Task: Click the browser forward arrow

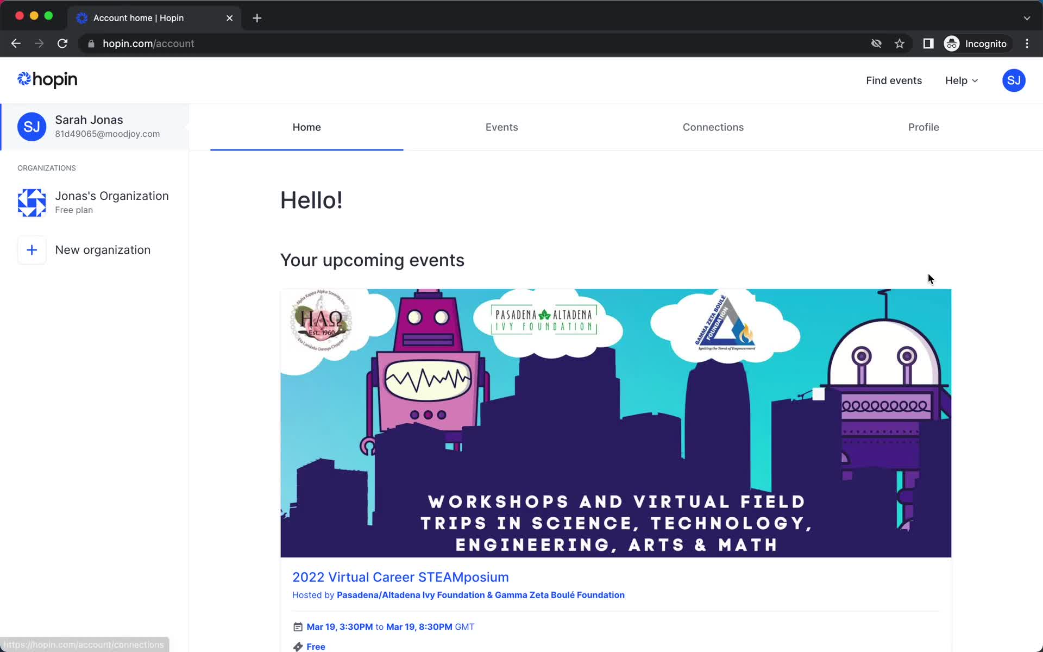Action: (39, 43)
